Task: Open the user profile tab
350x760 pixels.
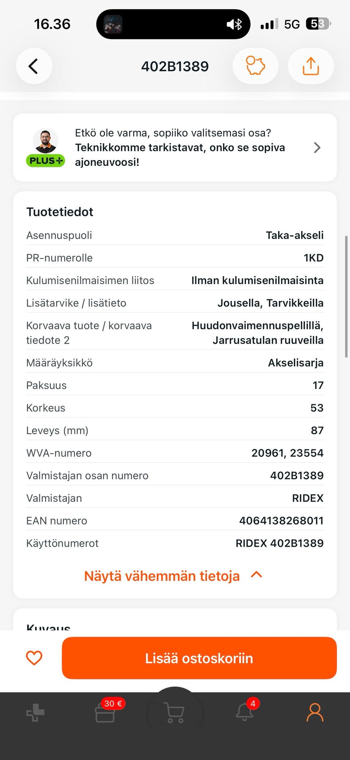Action: coord(315,712)
